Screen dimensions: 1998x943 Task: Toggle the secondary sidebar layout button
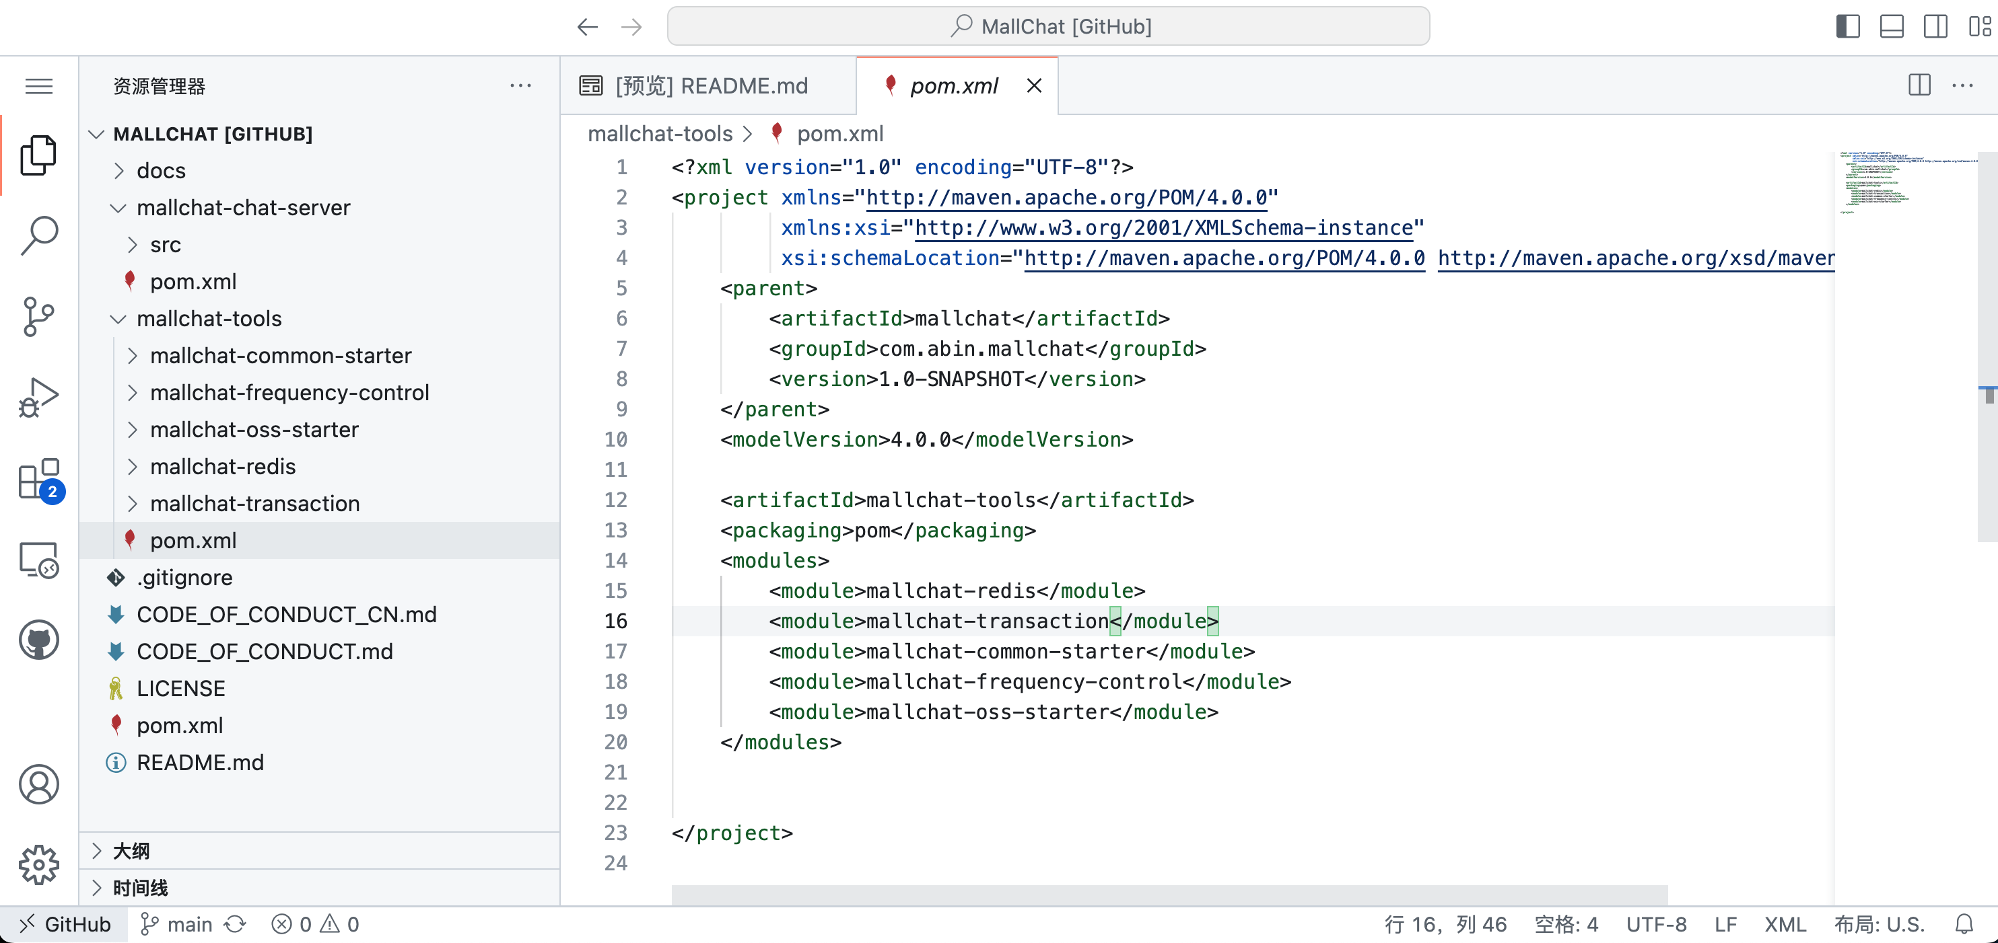pos(1935,26)
